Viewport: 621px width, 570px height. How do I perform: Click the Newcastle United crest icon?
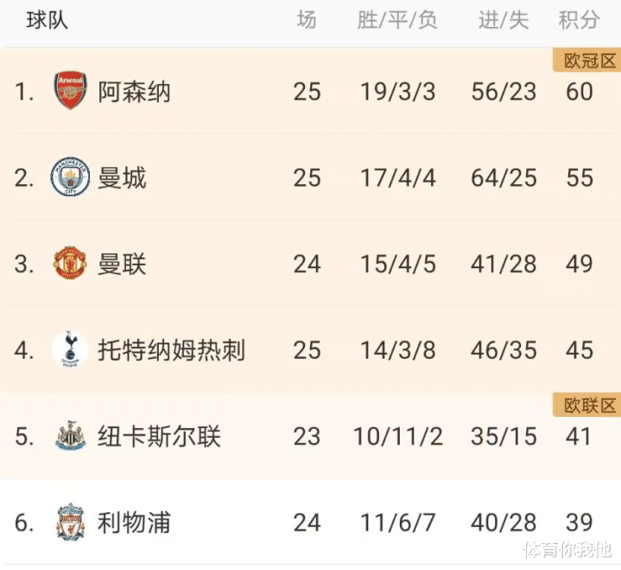(70, 437)
